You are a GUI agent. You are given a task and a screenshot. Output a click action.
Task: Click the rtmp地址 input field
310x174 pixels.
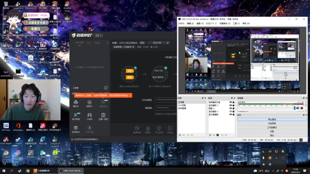pyautogui.click(x=165, y=100)
